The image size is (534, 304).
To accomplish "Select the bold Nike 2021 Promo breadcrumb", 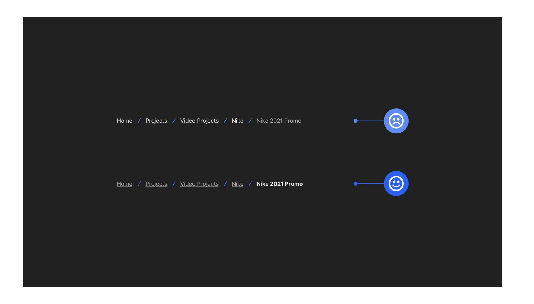I will 279,184.
